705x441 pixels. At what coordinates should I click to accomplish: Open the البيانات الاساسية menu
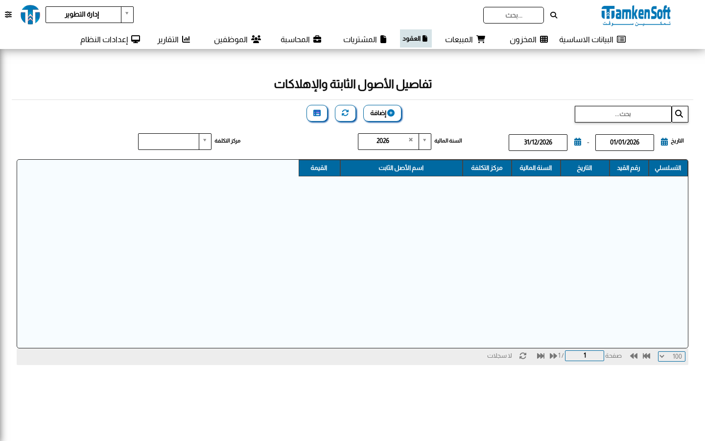click(x=592, y=39)
